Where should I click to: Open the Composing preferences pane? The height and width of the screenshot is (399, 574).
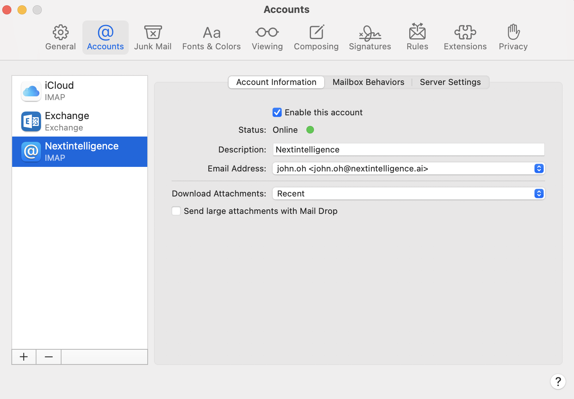point(316,38)
